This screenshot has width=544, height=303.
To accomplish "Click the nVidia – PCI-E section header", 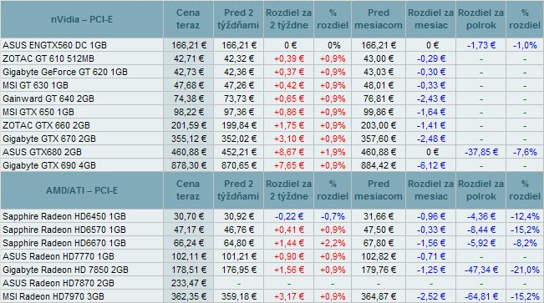I will 82,19.
